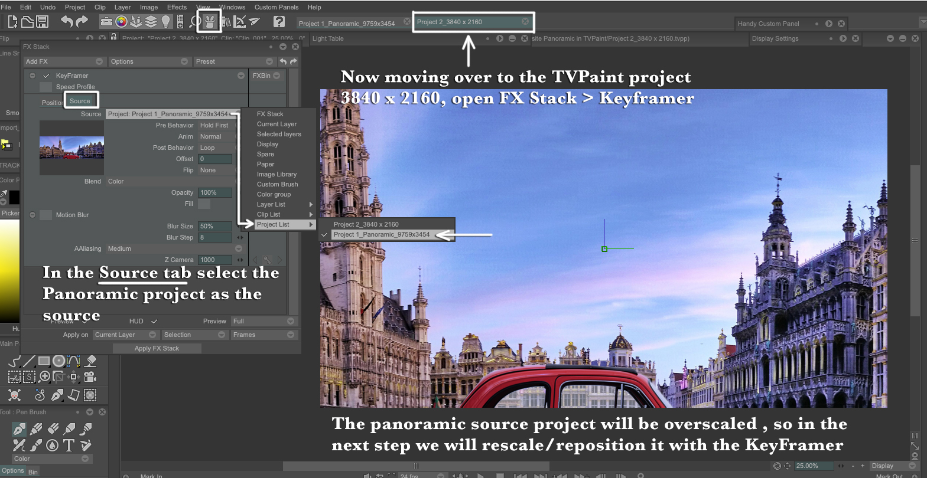The image size is (927, 478).
Task: Open the Apply on Current Layer dropdown
Action: coord(125,335)
